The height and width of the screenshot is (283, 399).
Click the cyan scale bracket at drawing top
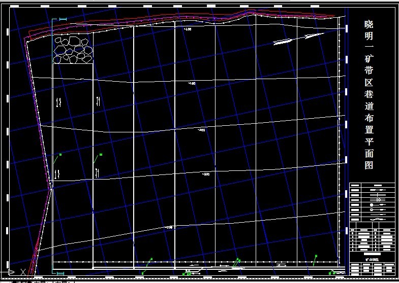click(x=63, y=19)
